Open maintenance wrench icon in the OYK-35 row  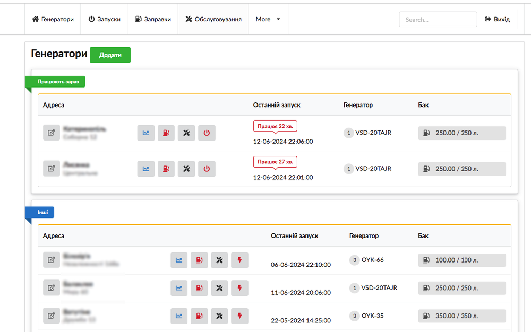(219, 317)
